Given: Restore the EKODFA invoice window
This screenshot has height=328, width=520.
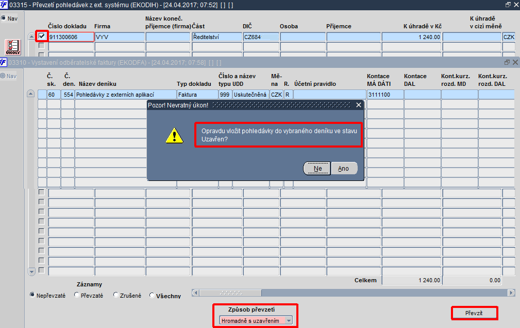Looking at the screenshot, I should coord(507,62).
